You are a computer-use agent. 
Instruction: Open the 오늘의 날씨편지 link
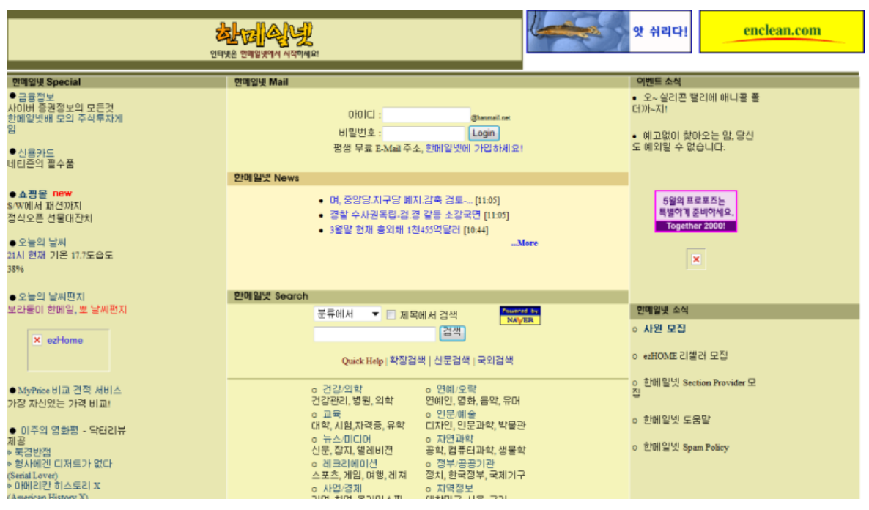51,297
